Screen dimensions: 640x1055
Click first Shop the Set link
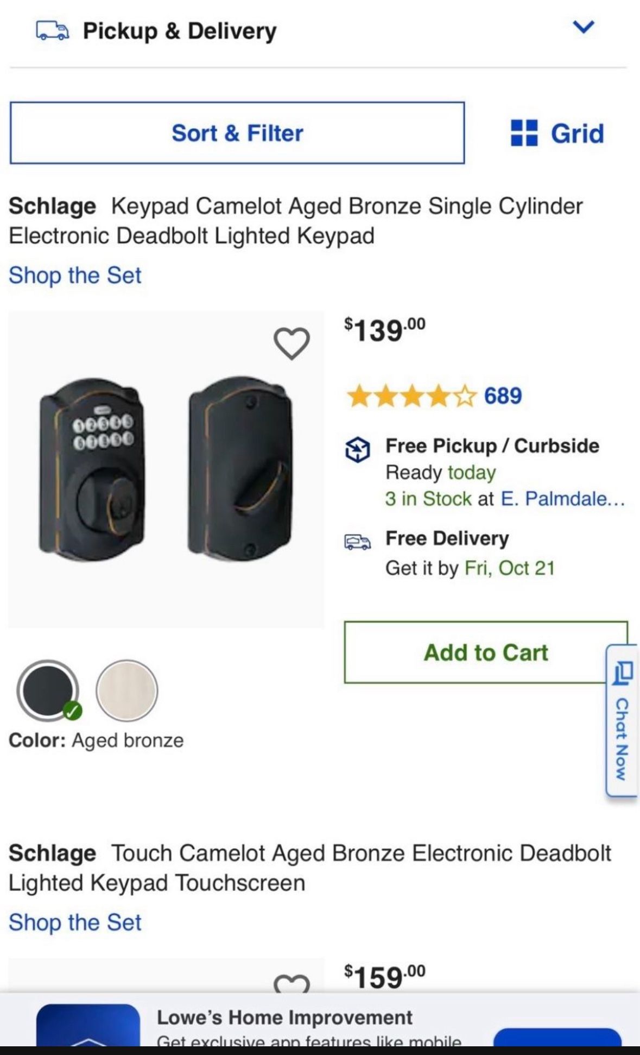[75, 275]
